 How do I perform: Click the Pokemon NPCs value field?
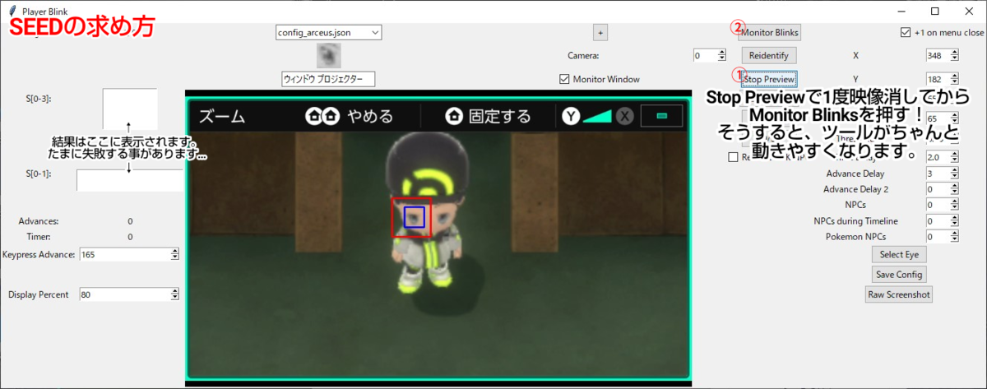pos(937,236)
